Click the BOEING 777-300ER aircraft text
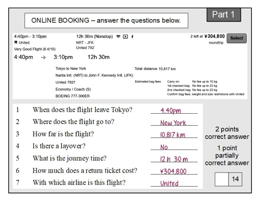 [73, 96]
